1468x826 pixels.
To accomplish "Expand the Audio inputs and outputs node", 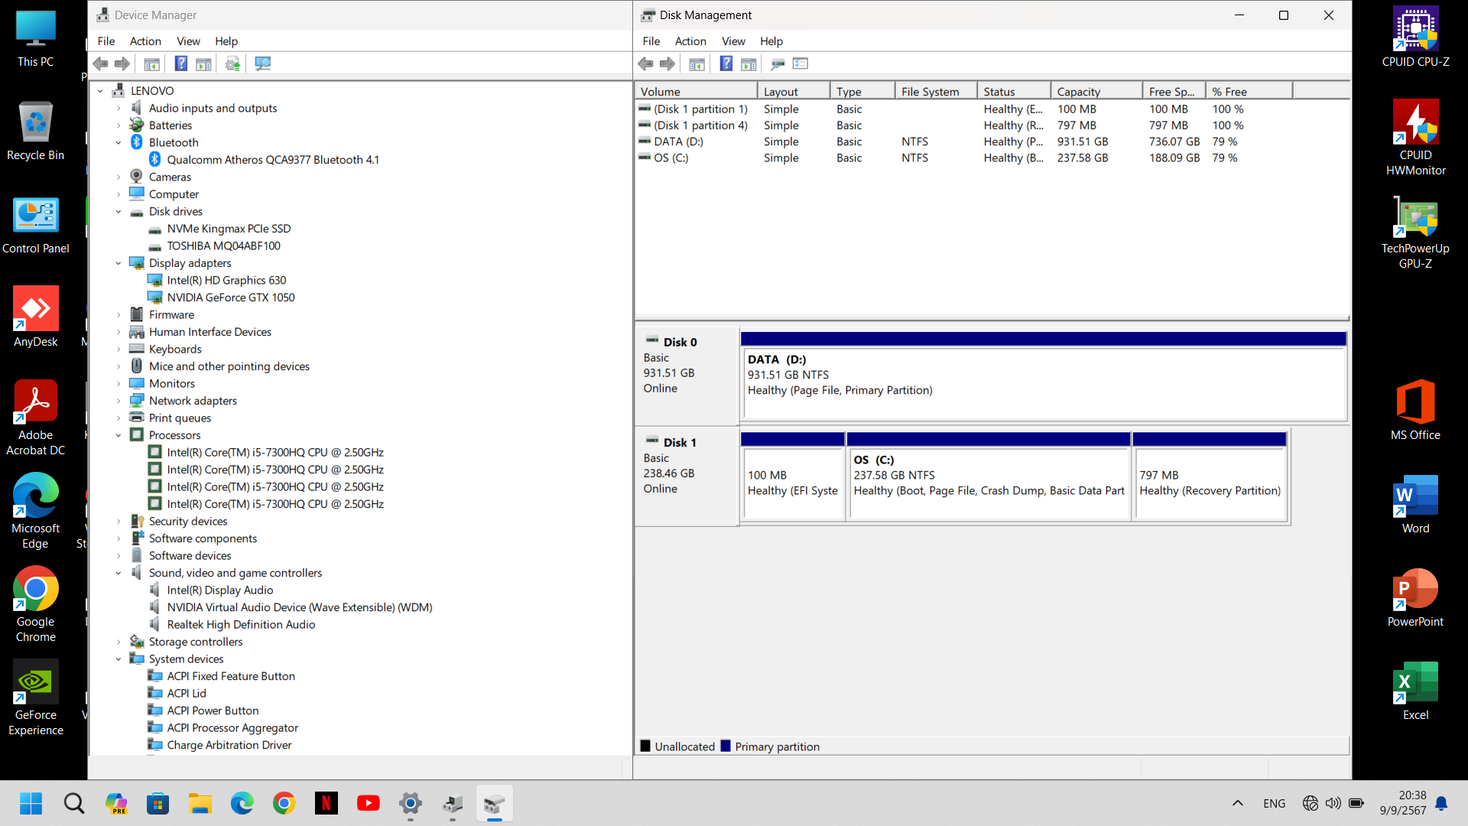I will click(119, 109).
